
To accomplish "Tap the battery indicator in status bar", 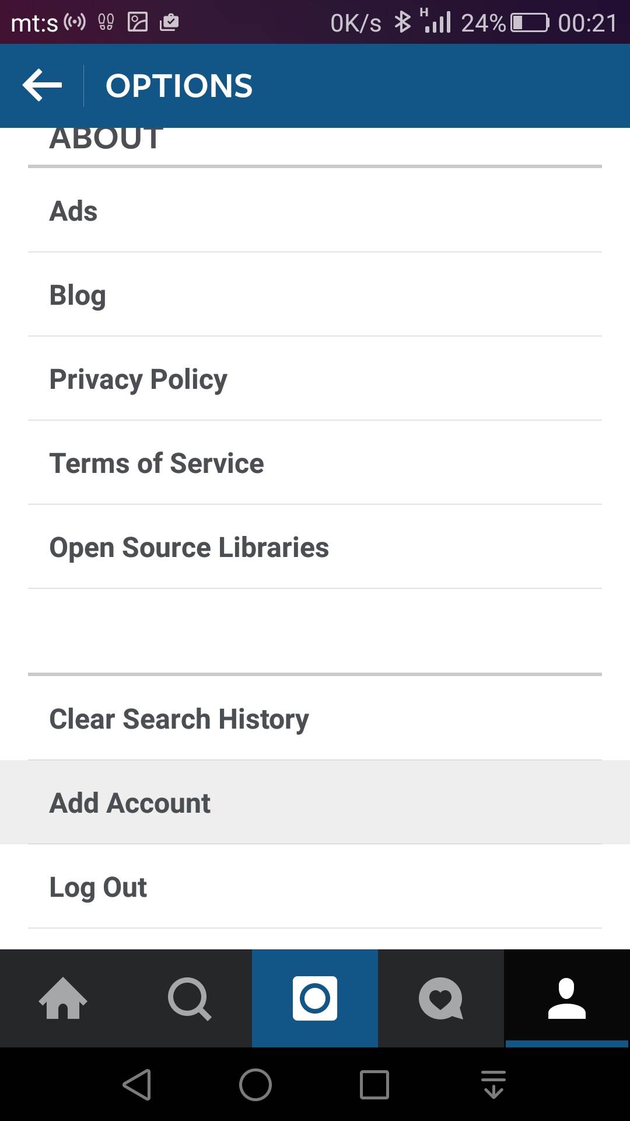I will [x=530, y=23].
